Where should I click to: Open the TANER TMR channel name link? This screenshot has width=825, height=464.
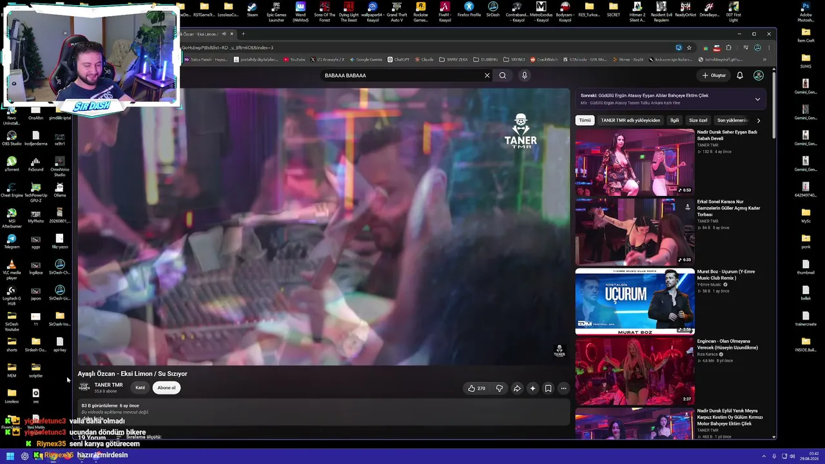tap(108, 385)
